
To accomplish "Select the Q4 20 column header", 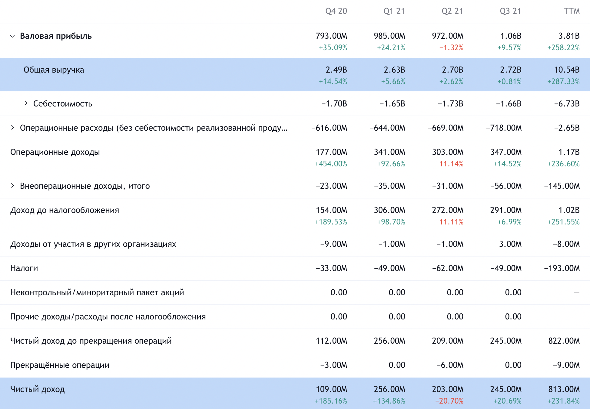I will point(336,11).
